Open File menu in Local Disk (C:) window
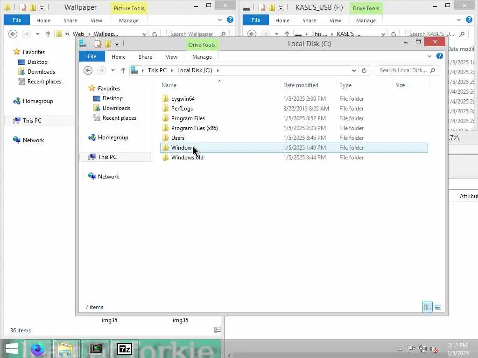The image size is (478, 358). tap(92, 56)
